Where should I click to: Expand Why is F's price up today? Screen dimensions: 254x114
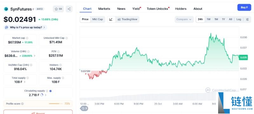pos(25,27)
